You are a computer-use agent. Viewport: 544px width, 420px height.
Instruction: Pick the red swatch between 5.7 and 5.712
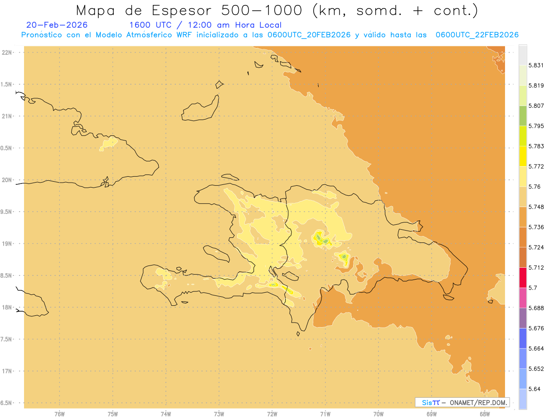pyautogui.click(x=523, y=278)
